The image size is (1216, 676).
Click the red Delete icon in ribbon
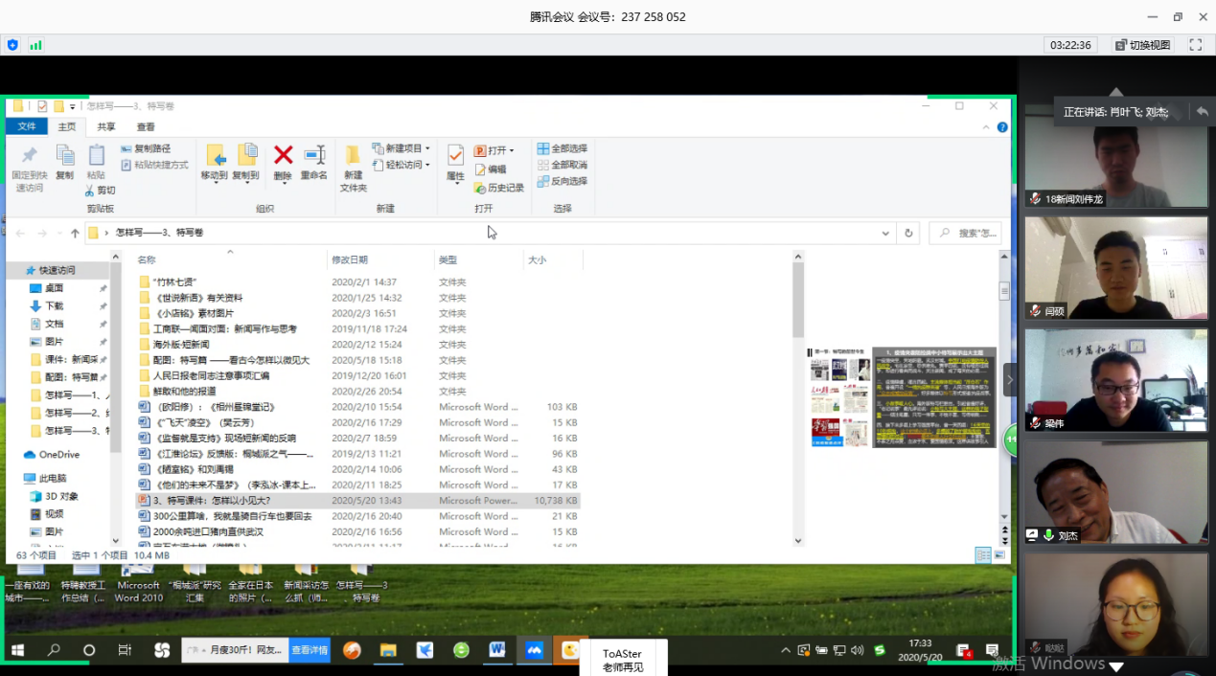pos(283,156)
